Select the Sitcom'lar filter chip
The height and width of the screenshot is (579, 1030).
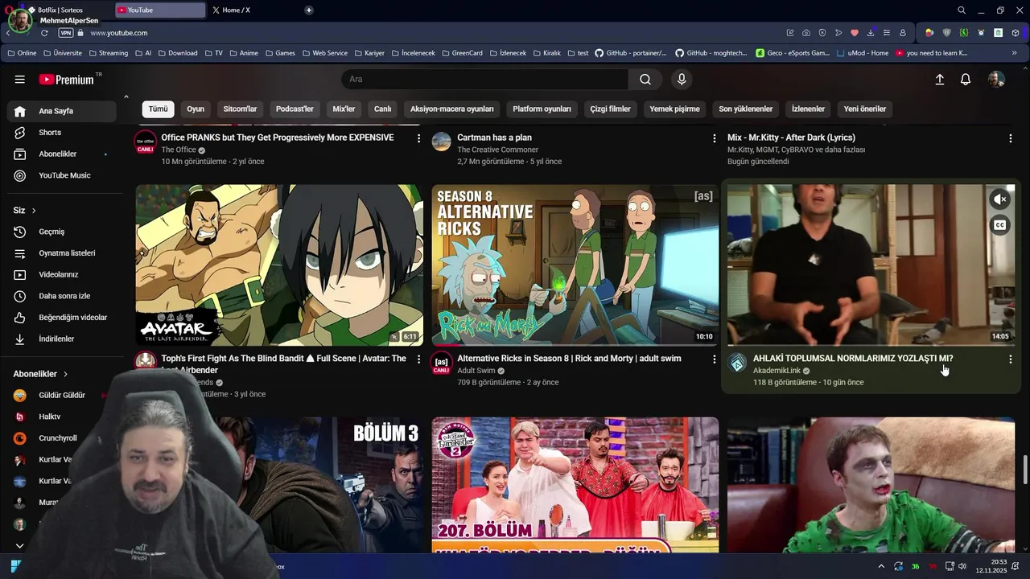pyautogui.click(x=240, y=109)
